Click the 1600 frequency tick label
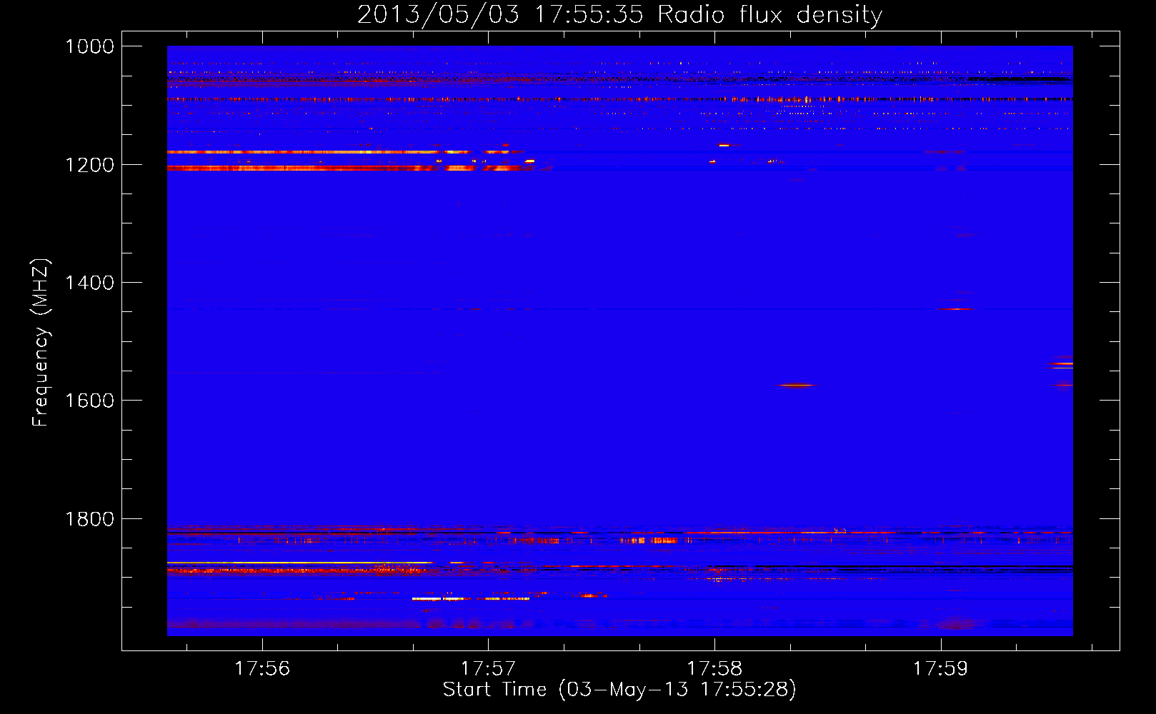 click(x=89, y=401)
